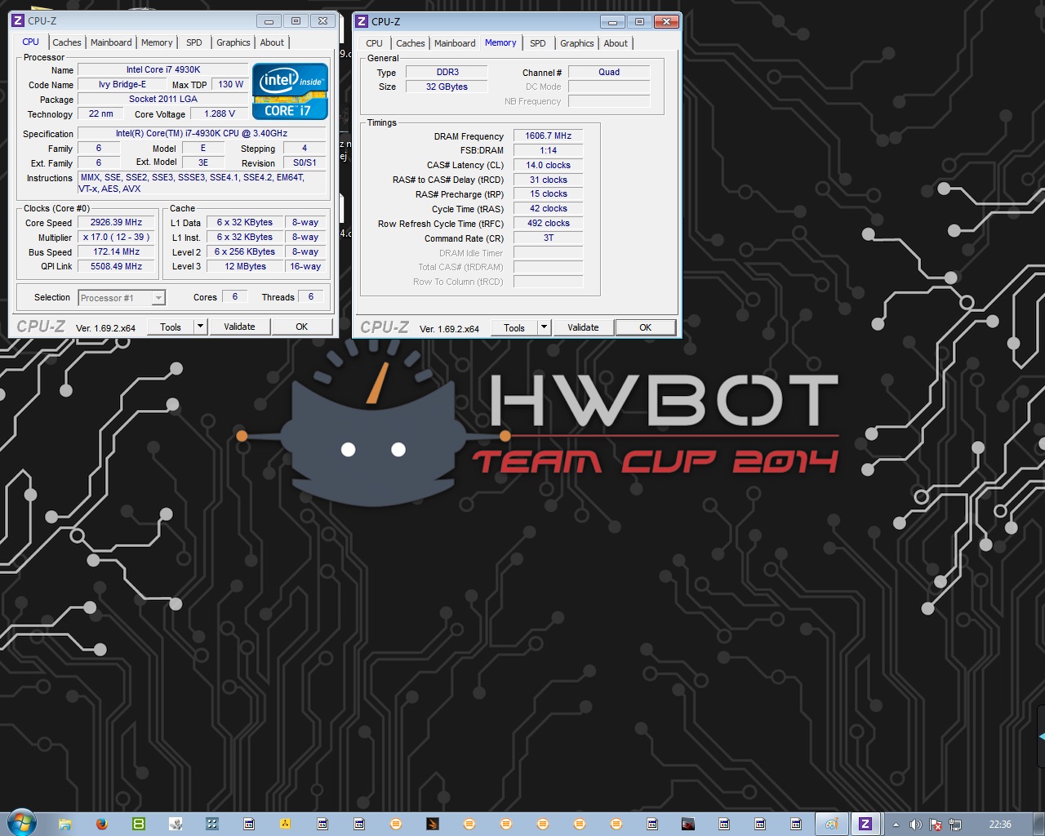Click the Max TDP value 130 W

[x=230, y=85]
